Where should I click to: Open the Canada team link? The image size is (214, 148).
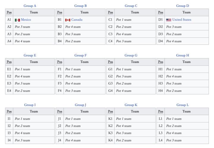pyautogui.click(x=77, y=20)
